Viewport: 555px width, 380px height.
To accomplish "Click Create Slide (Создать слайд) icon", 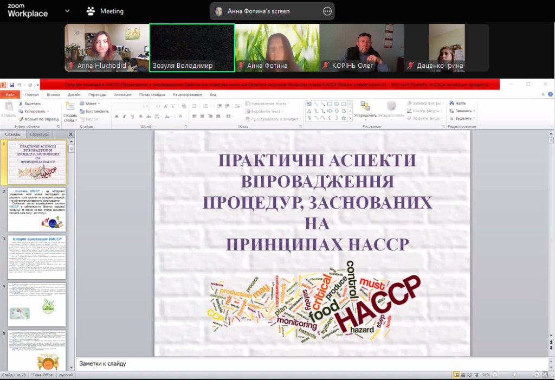I will coord(70,106).
